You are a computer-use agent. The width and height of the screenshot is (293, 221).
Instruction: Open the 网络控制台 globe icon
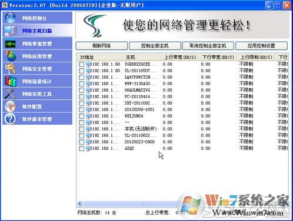10,18
